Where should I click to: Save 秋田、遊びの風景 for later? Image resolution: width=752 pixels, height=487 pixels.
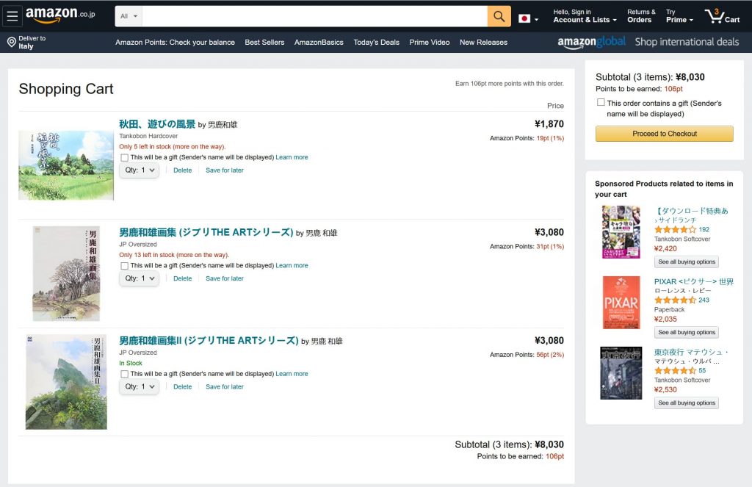point(225,170)
